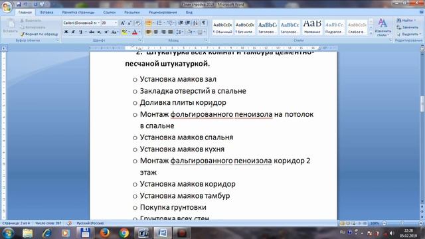Decrease paragraph indent
425x239 pixels.
pyautogui.click(x=181, y=23)
